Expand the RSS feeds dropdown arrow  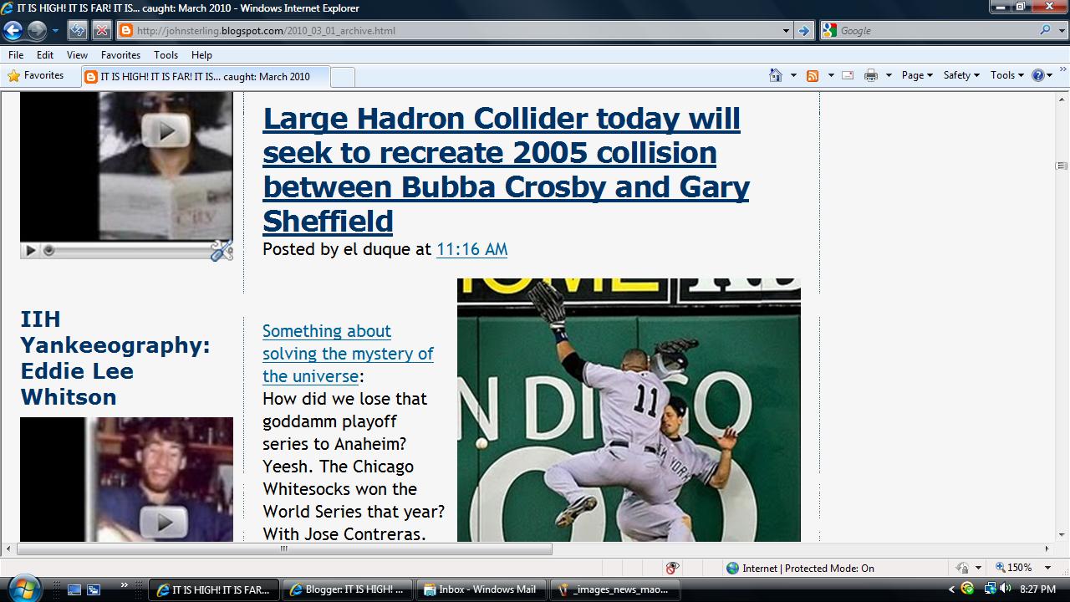(830, 75)
